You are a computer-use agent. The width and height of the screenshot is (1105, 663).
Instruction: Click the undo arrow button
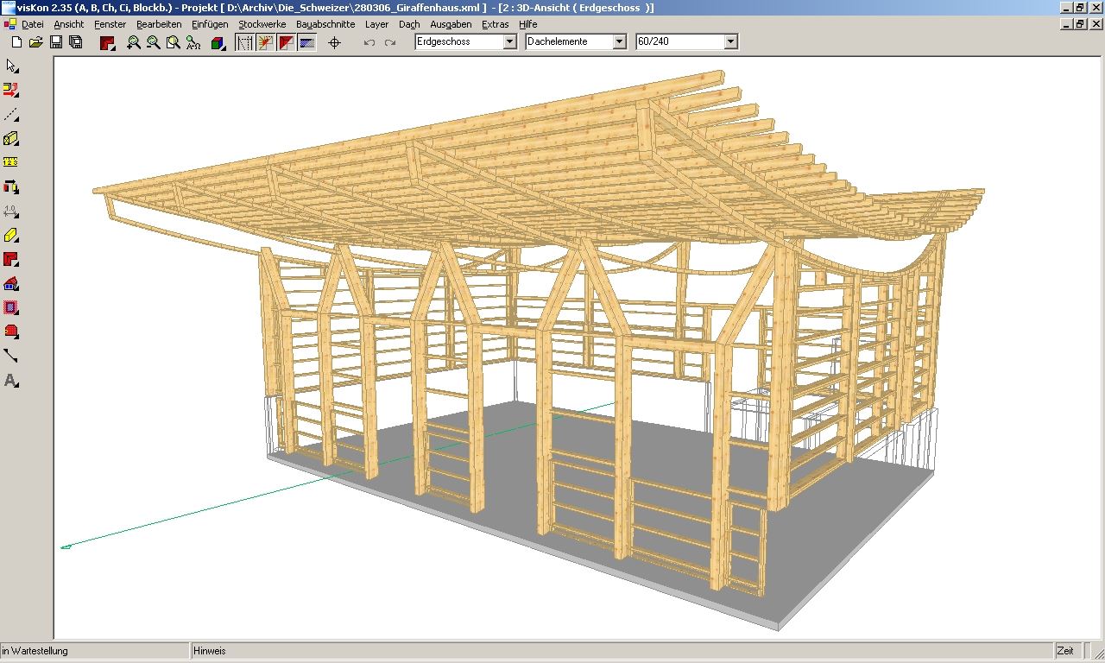click(x=369, y=42)
